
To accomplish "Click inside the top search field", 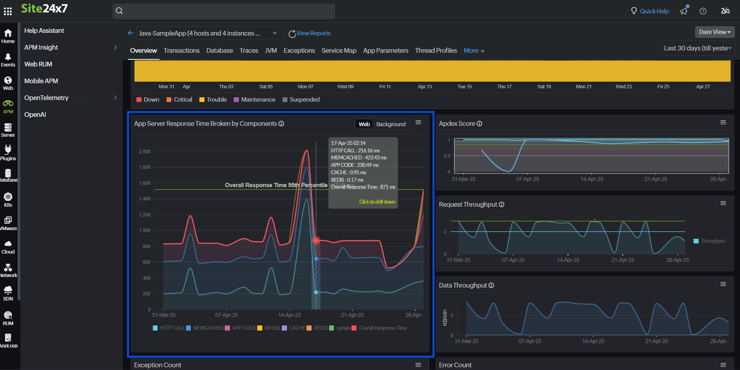I will (224, 11).
